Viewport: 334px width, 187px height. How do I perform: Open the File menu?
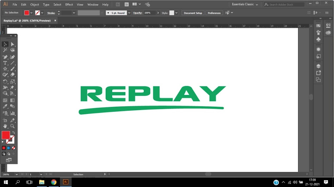tap(15, 5)
